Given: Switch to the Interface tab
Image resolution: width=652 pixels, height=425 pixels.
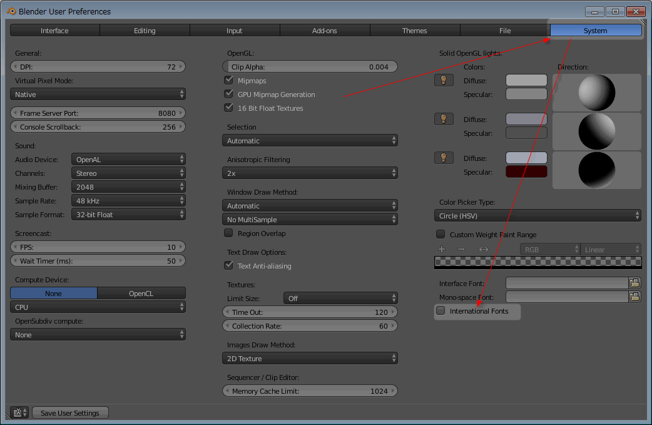Looking at the screenshot, I should coord(55,30).
